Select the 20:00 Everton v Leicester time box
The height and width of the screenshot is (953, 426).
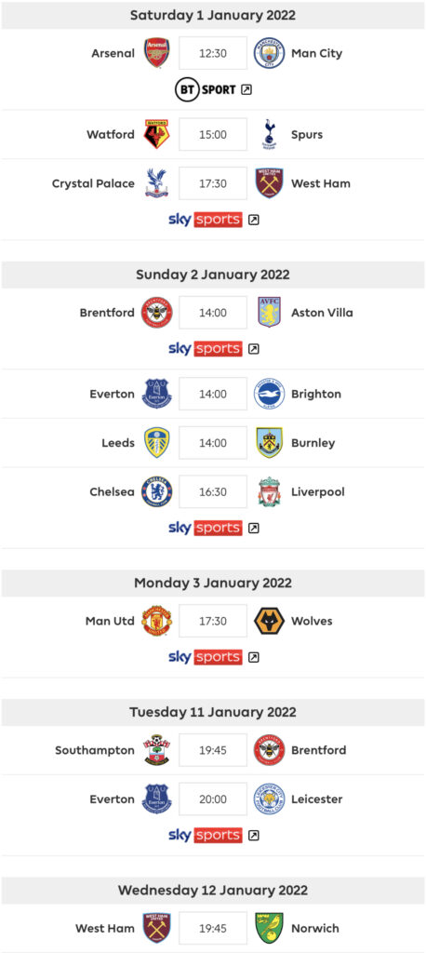pos(213,799)
